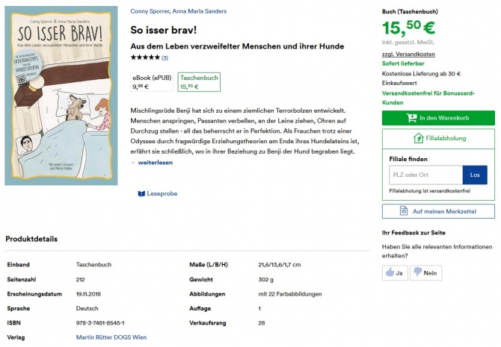Click the Leseprobe open book icon
Image resolution: width=501 pixels, height=347 pixels.
141,193
